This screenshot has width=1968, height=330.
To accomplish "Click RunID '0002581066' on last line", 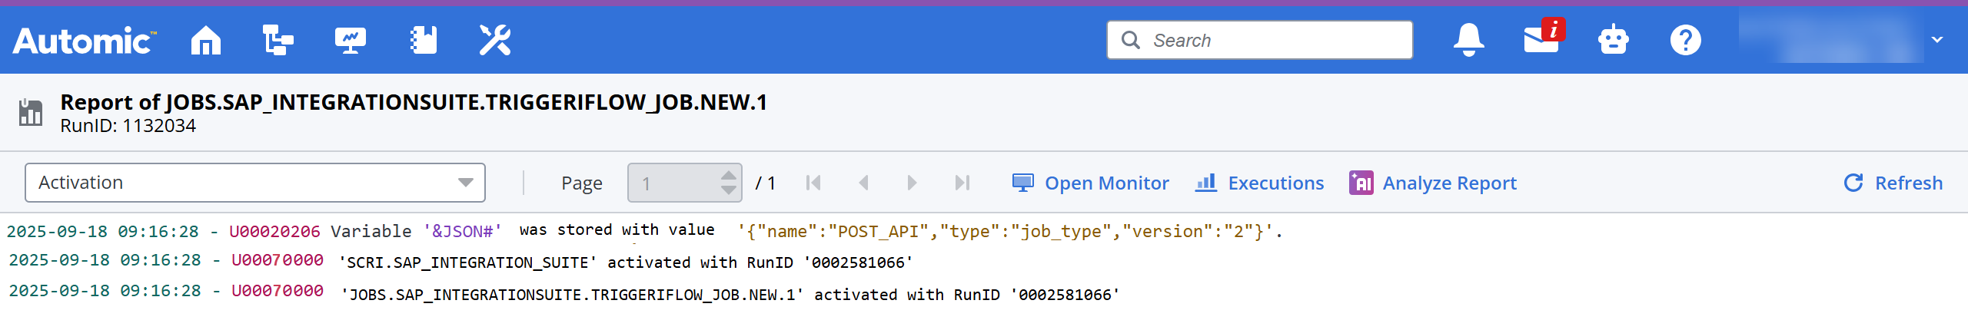I will coord(1037,295).
